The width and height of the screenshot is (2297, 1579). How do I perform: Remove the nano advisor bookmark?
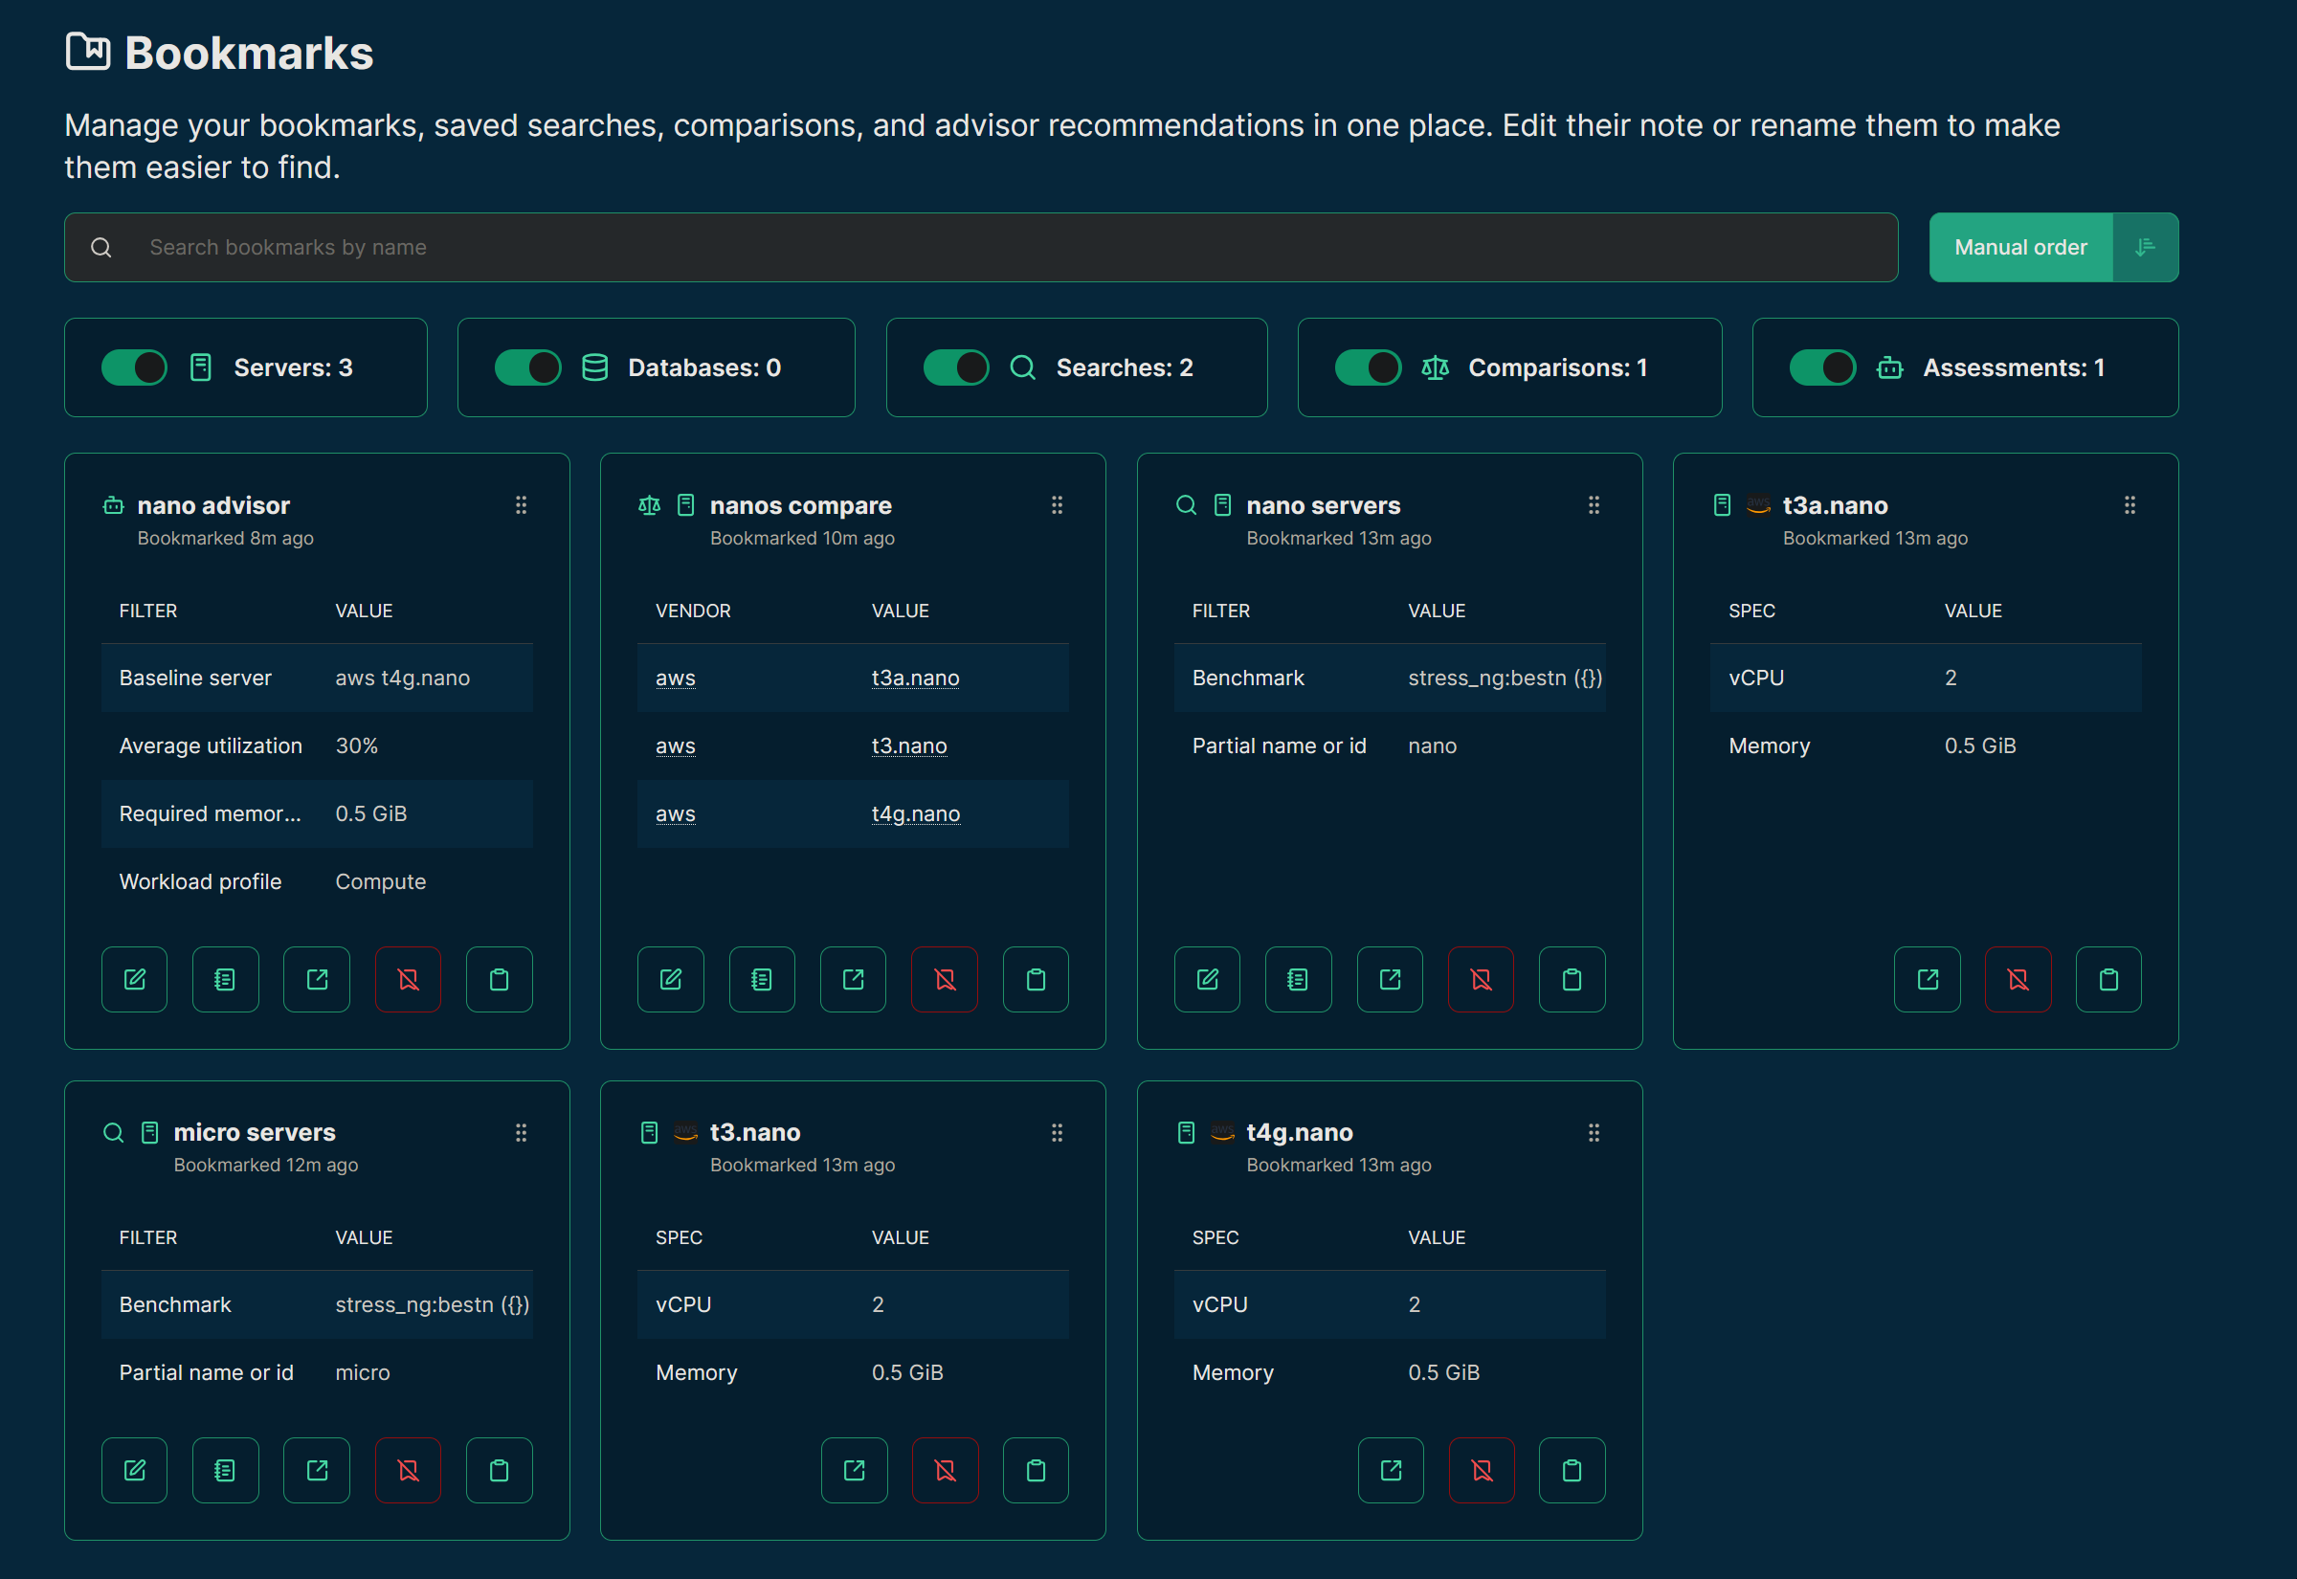(x=408, y=979)
